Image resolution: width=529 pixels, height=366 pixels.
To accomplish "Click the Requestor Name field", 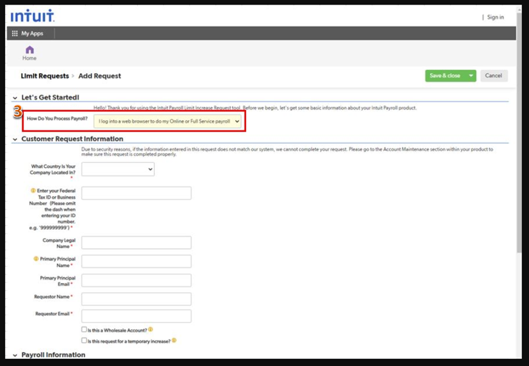I will 137,299.
